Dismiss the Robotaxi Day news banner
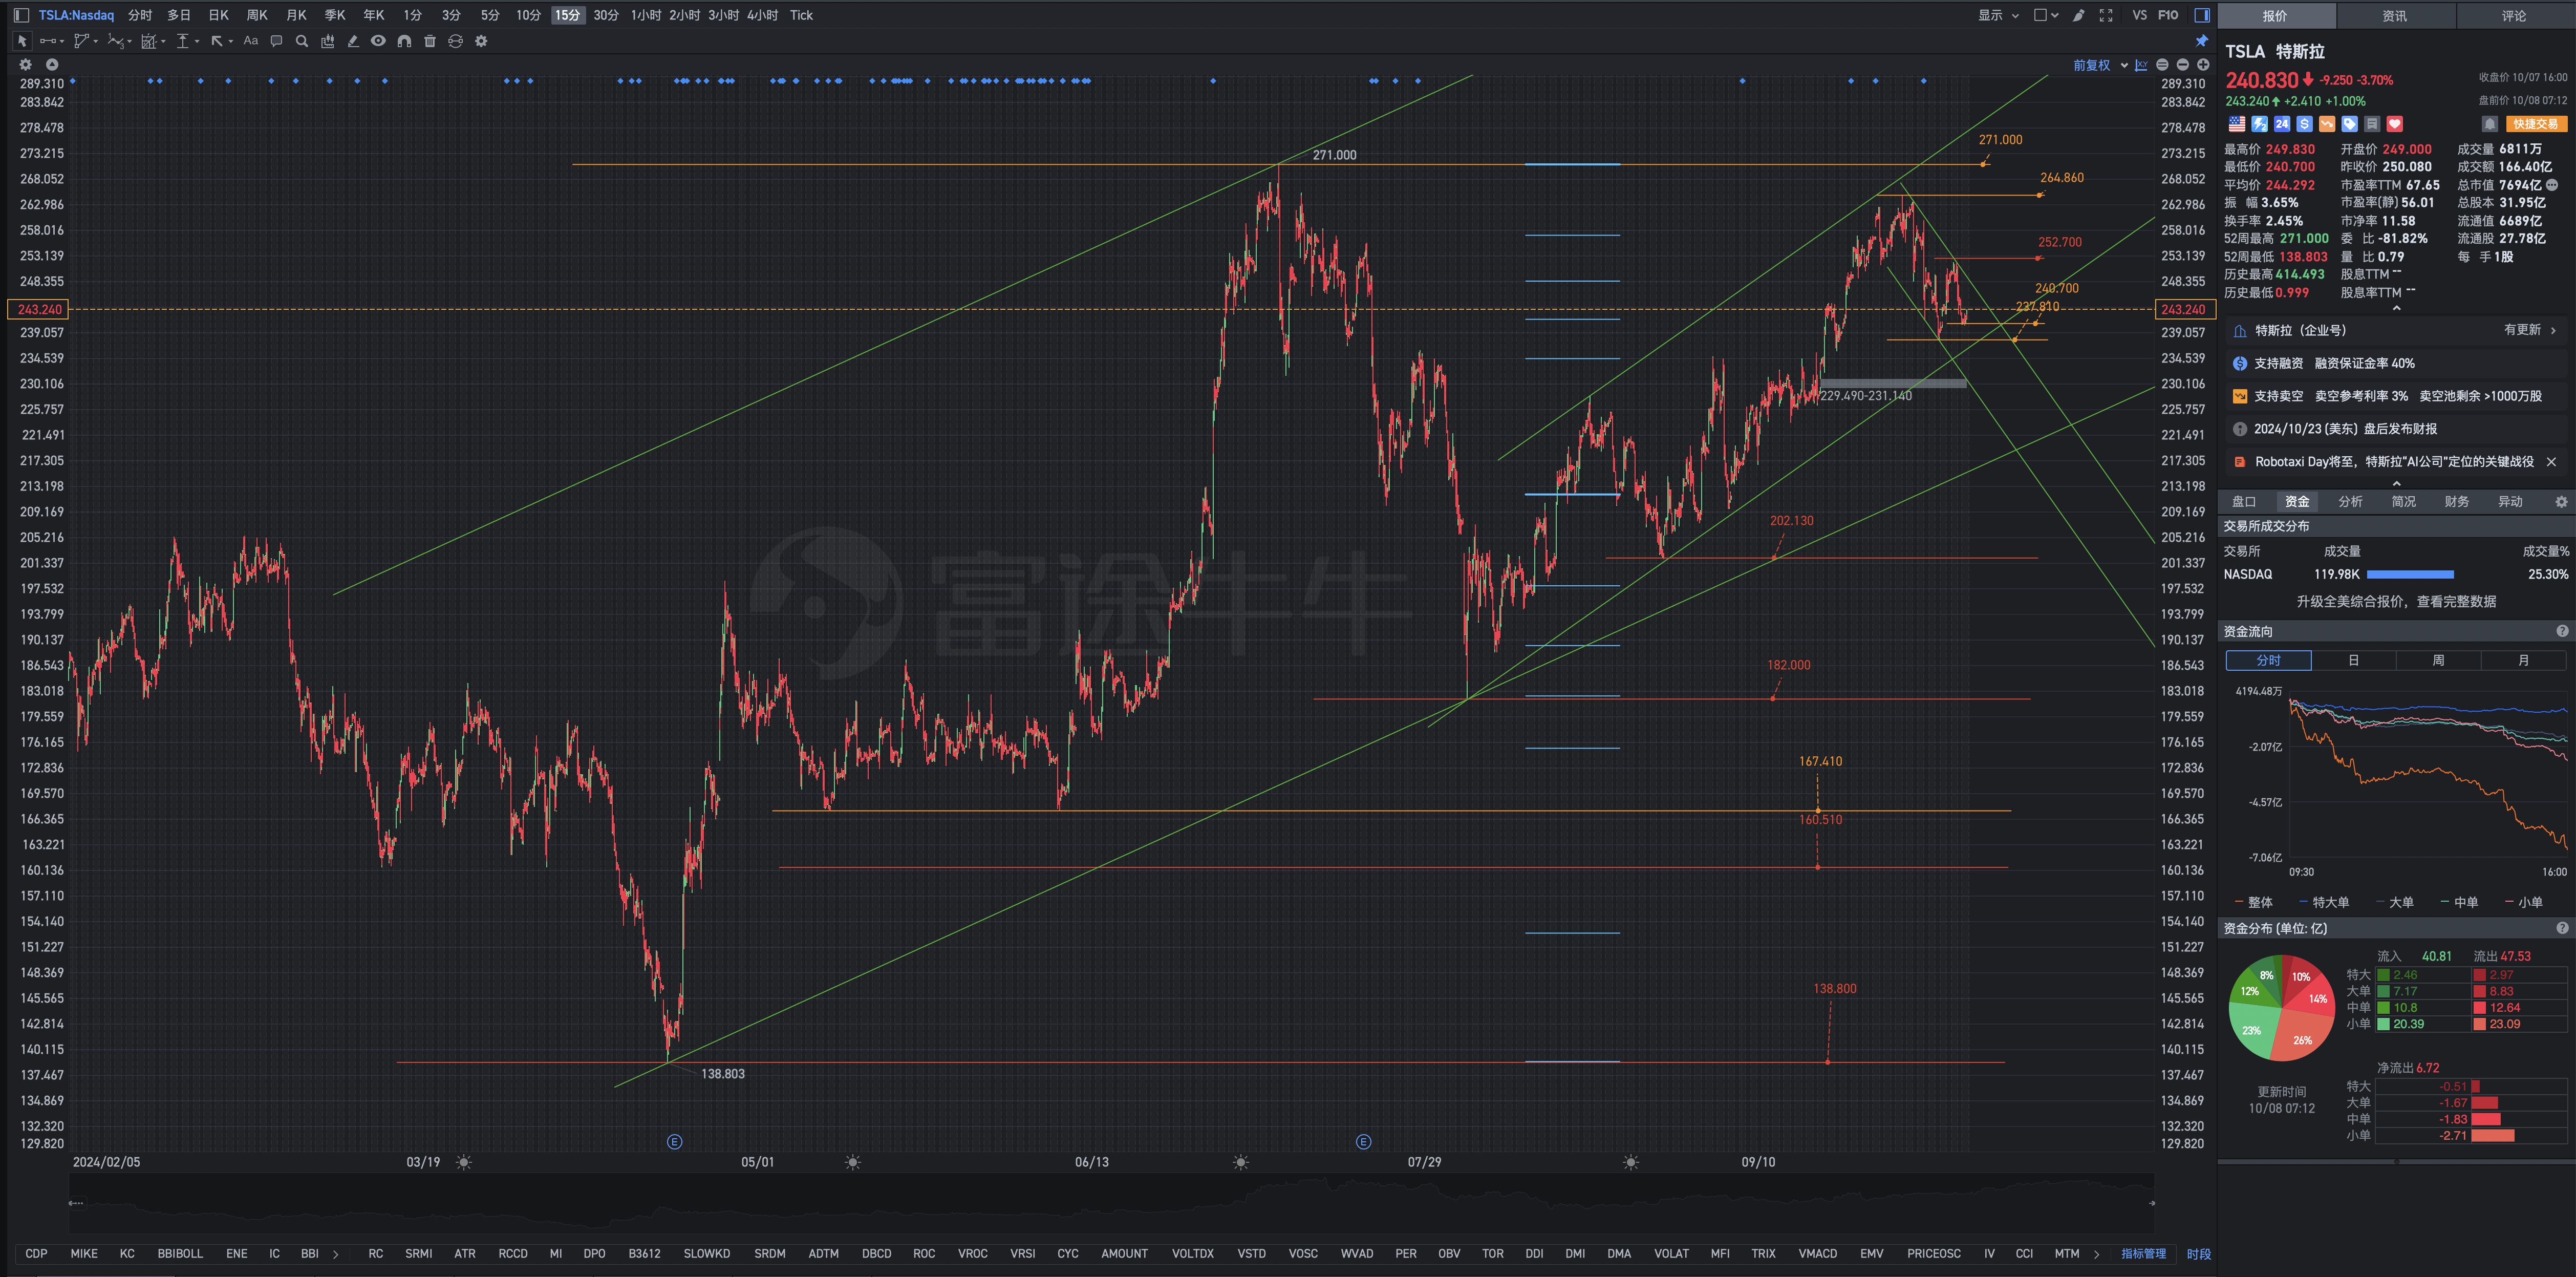Viewport: 2576px width, 1277px height. pyautogui.click(x=2551, y=462)
